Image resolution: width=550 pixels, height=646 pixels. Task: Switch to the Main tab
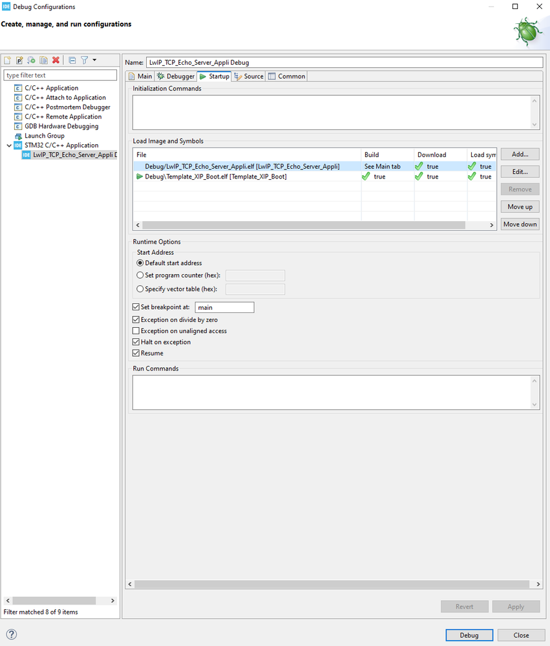coord(140,76)
